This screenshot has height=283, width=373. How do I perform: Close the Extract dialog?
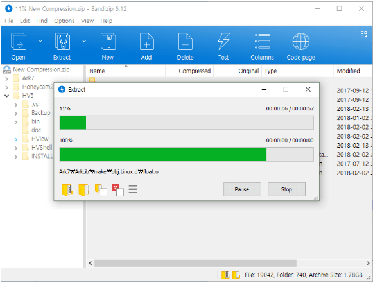tap(308, 89)
